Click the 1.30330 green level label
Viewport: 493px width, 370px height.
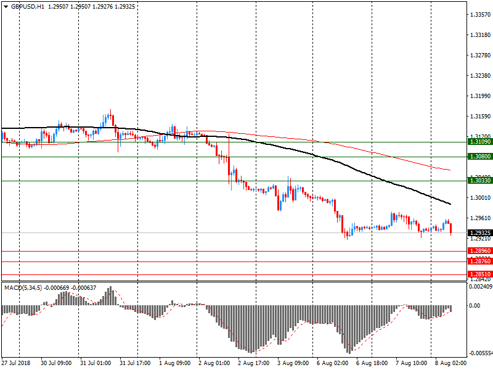click(x=480, y=181)
